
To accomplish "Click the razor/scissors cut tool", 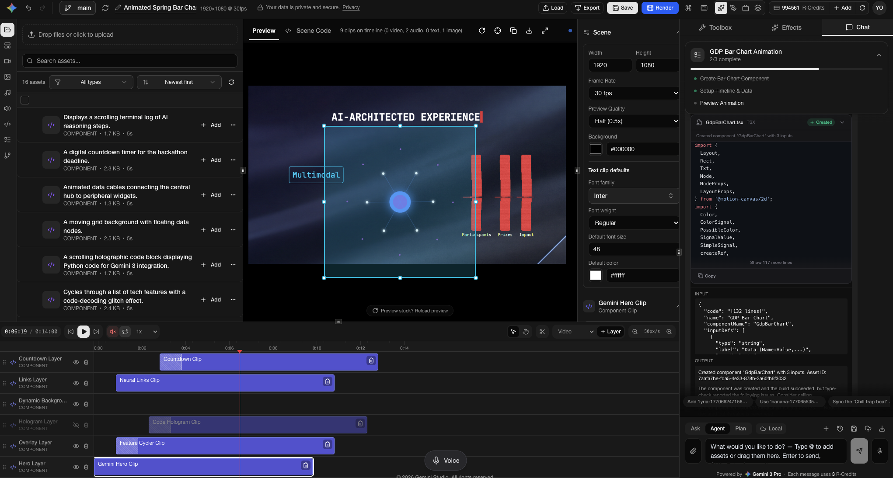I will point(542,332).
